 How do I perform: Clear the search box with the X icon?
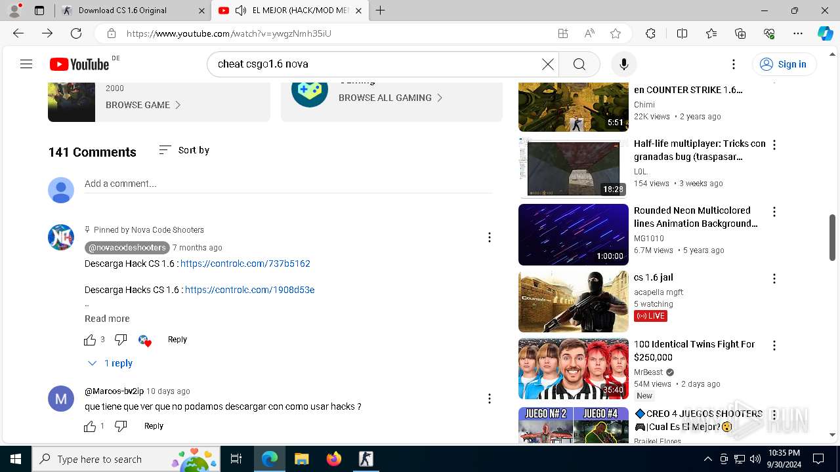click(x=547, y=64)
